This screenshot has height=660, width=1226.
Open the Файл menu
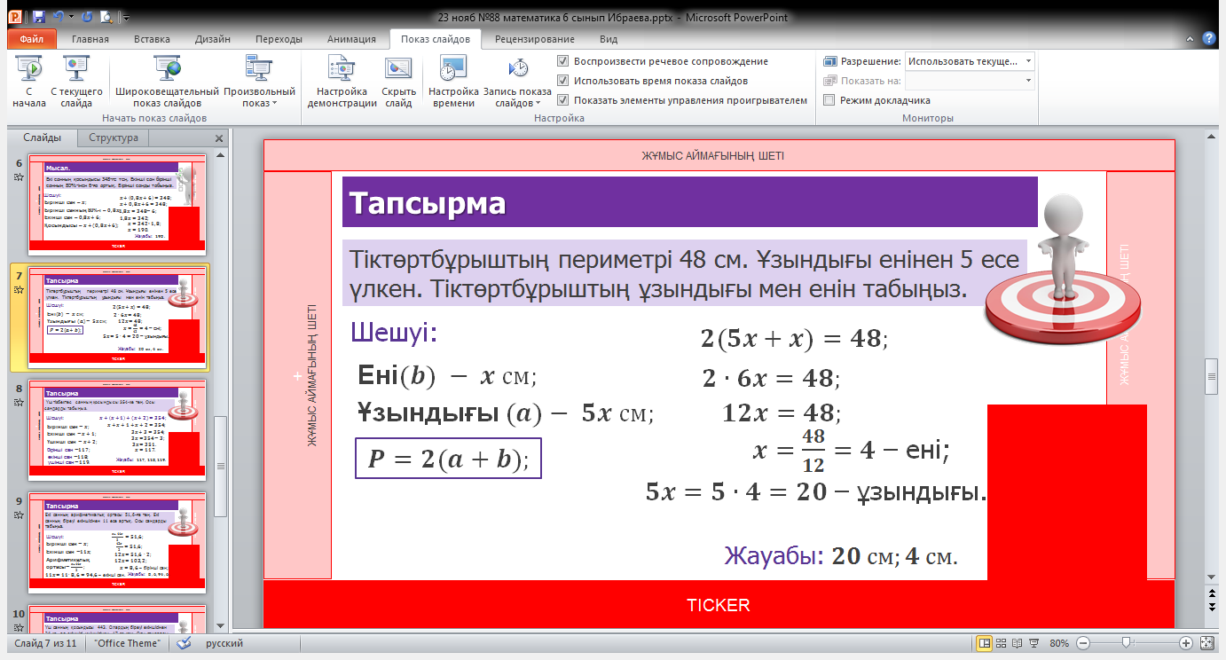tap(32, 39)
